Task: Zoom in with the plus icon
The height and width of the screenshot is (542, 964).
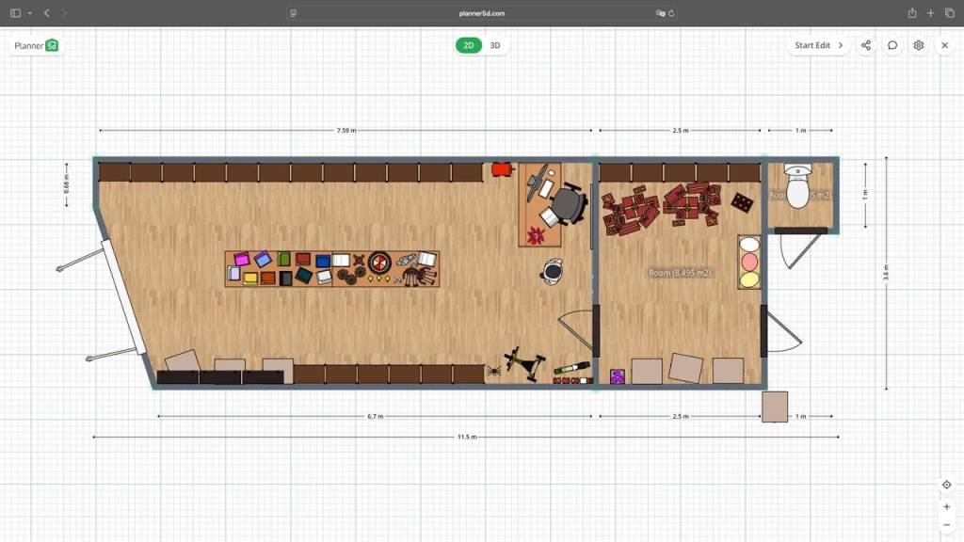Action: point(946,507)
